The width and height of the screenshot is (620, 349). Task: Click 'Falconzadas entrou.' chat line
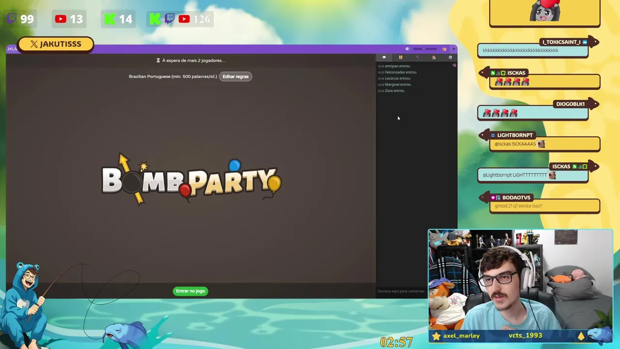click(x=401, y=72)
